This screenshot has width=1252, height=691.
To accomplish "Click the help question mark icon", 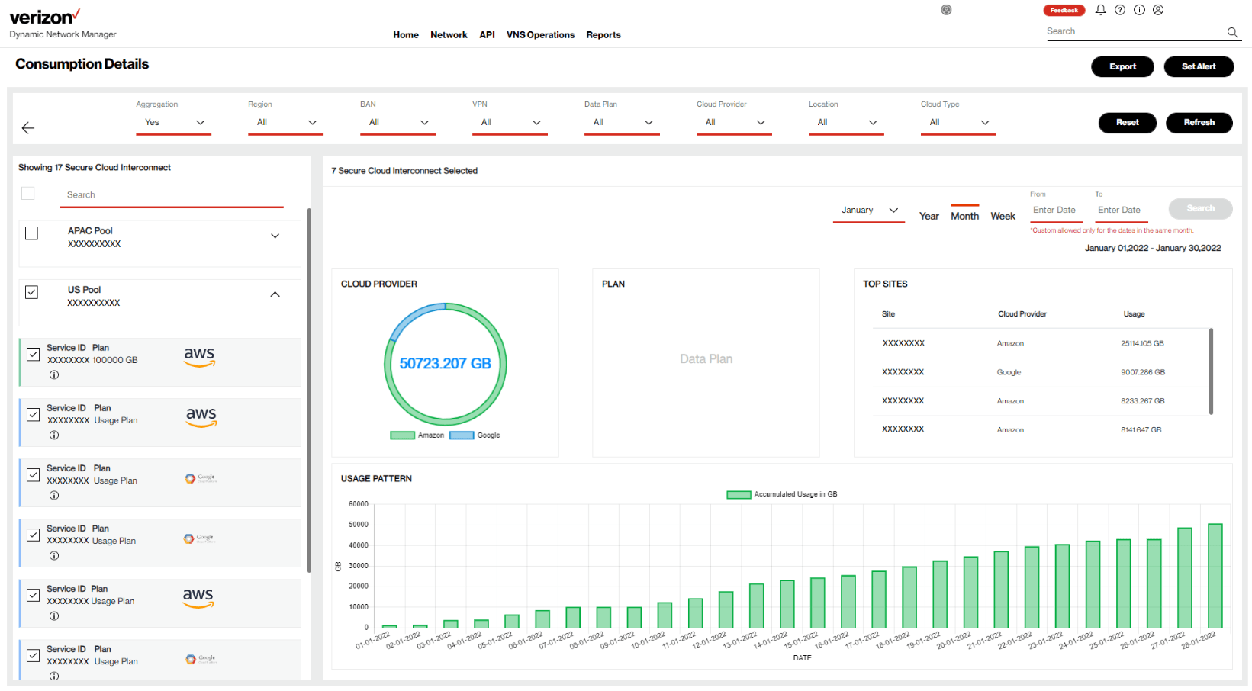I will pos(1120,10).
